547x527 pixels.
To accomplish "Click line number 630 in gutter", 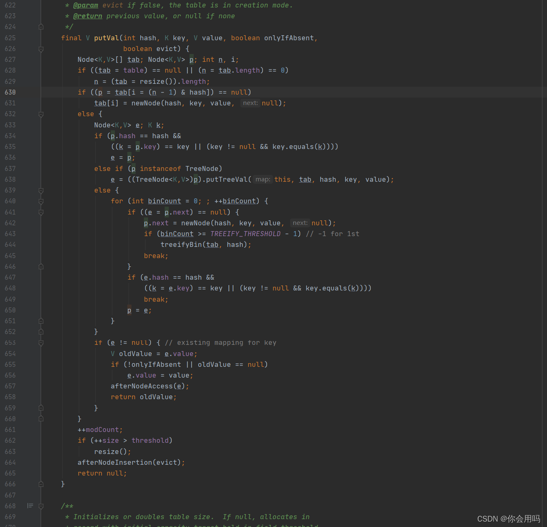I will coord(10,92).
